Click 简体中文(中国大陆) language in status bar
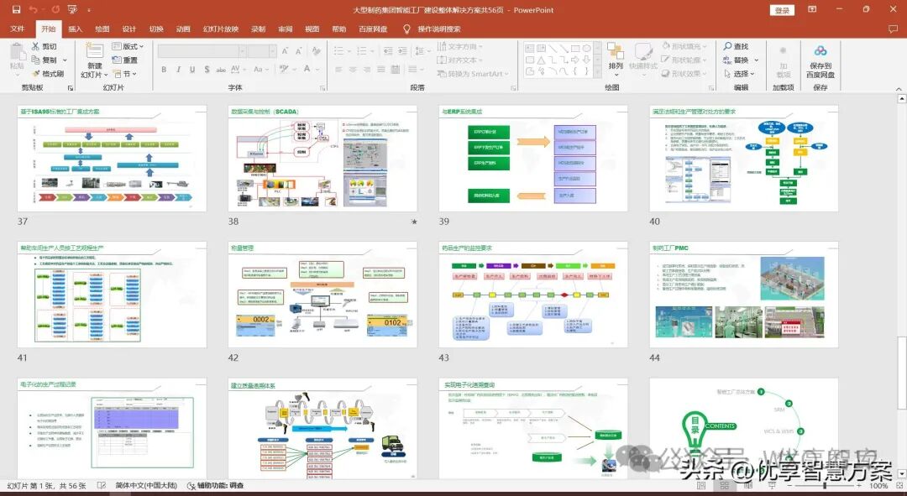Image resolution: width=907 pixels, height=496 pixels. pos(146,486)
